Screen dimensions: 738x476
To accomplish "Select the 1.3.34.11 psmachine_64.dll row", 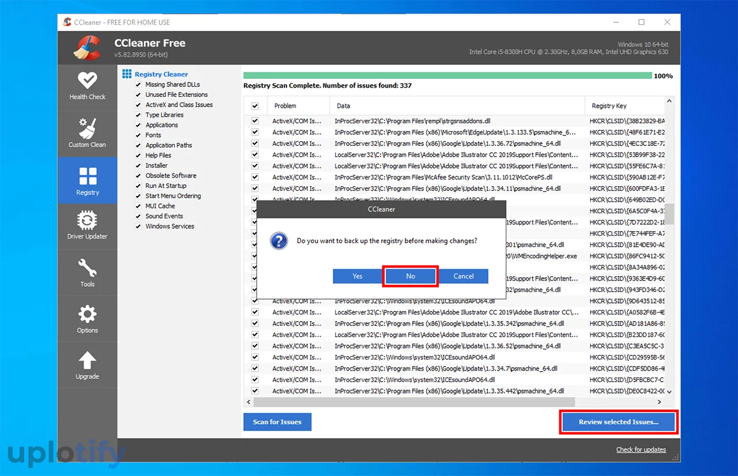I will point(448,188).
